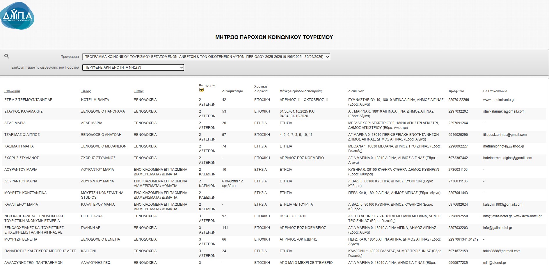The height and width of the screenshot is (265, 549).
Task: Click ΠΑΝΑΓΙΩΤΗΣ ΚΑΙ ΣΠΥΡΟΣ ΜΠΟΓΡΗΣ ΑΞΤΕ cell
Action: point(40,251)
